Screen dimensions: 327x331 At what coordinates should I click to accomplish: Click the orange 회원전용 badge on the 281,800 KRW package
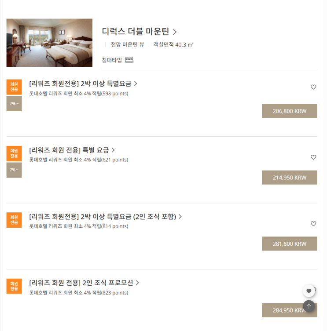point(14,220)
